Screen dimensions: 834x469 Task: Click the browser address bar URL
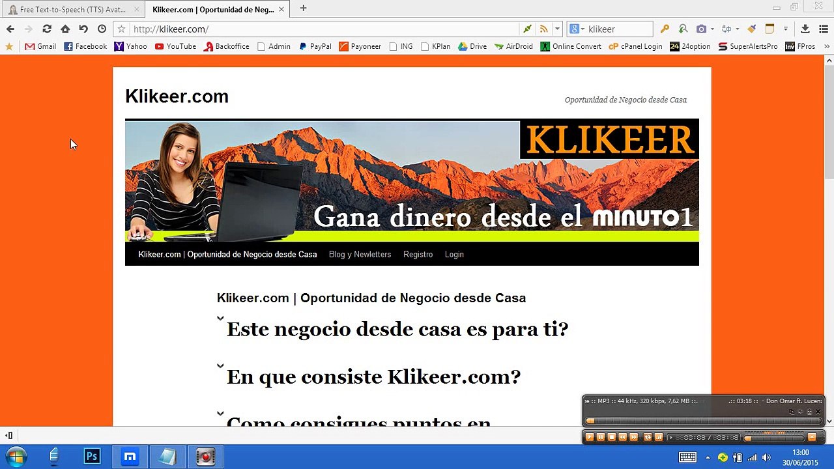[x=171, y=29]
